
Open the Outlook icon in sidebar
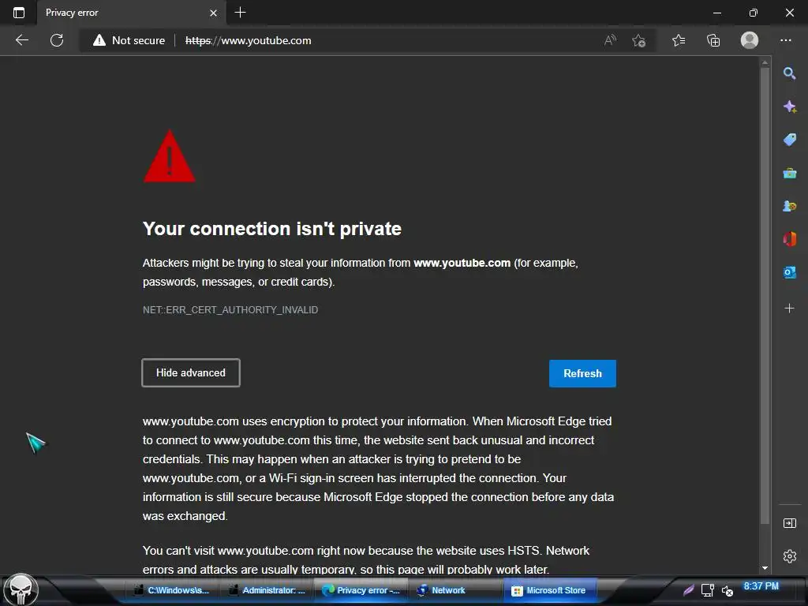point(789,272)
